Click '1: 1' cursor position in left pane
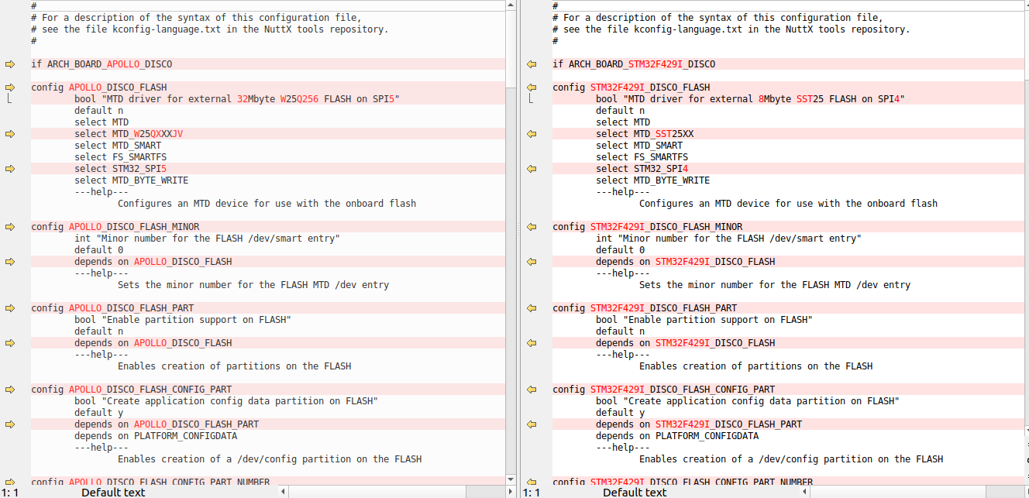Image resolution: width=1029 pixels, height=498 pixels. pos(11,492)
